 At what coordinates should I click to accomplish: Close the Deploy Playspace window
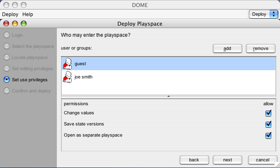pos(6,24)
